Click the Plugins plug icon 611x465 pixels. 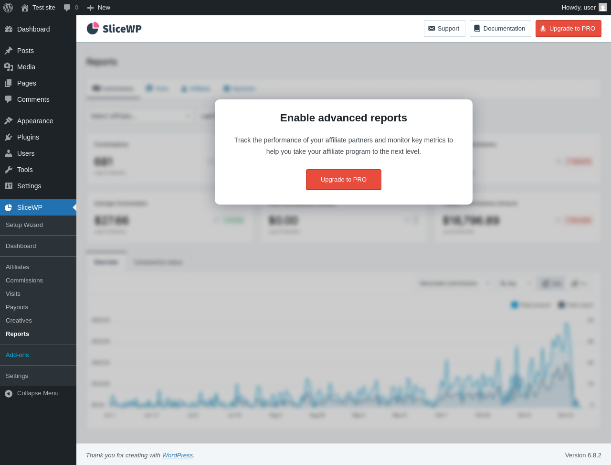coord(9,137)
